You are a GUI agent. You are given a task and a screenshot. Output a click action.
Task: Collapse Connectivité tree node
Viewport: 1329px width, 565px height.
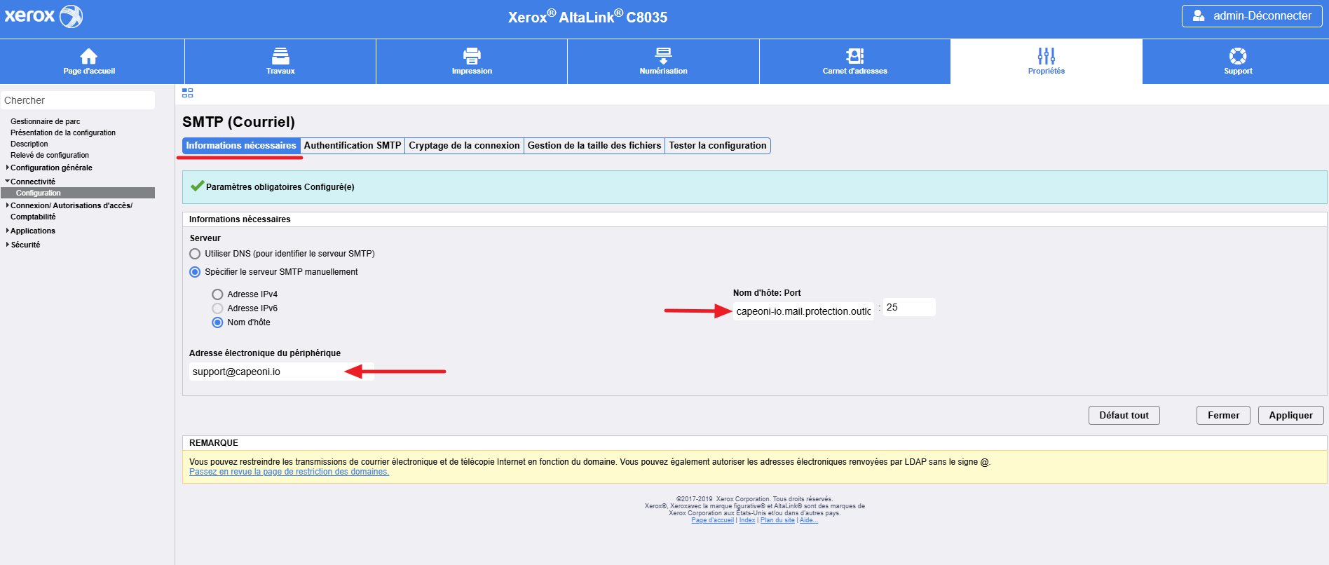point(8,182)
